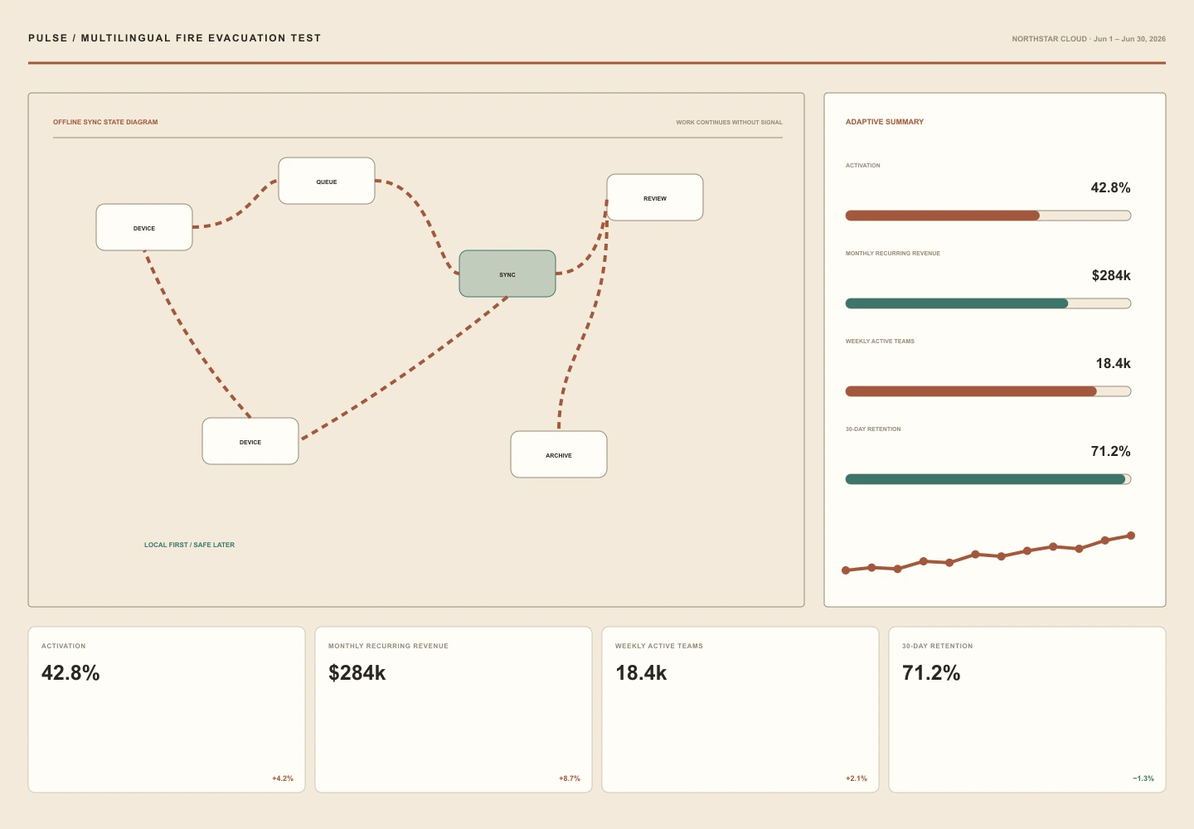Click the −1.3% change in the retention card
The image size is (1194, 829).
1143,778
